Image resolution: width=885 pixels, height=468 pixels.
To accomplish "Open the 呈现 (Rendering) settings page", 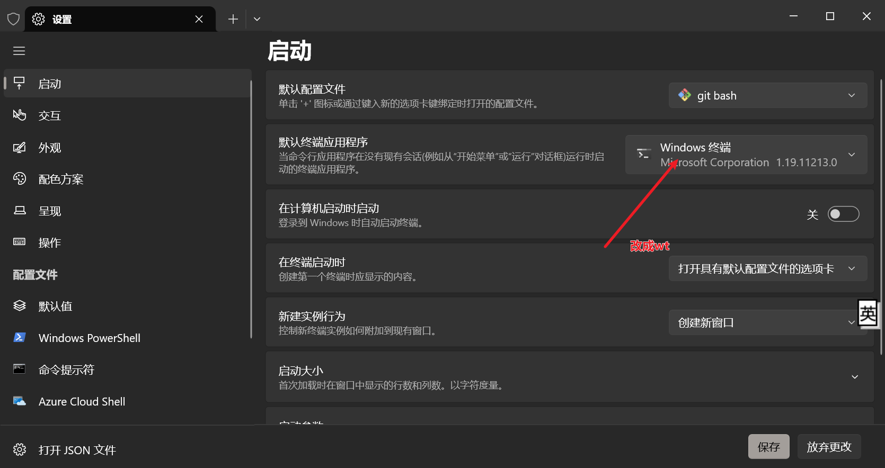I will pos(50,211).
